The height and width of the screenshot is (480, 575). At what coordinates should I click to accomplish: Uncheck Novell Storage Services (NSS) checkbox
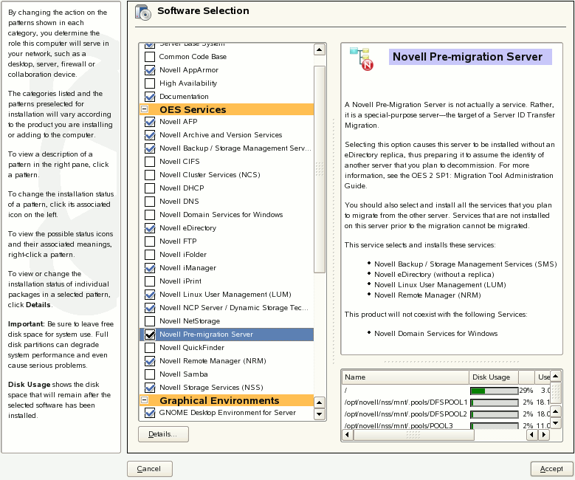[150, 388]
